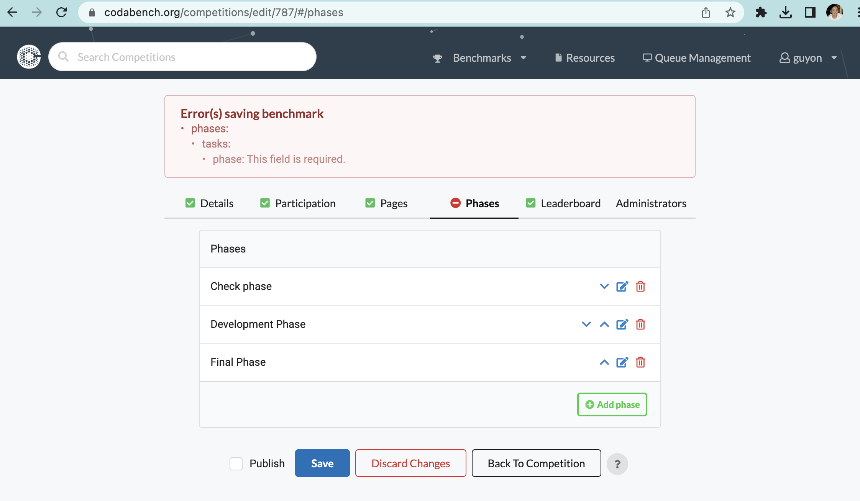Delete the Development Phase via trash icon
Image resolution: width=860 pixels, height=501 pixels.
point(640,324)
